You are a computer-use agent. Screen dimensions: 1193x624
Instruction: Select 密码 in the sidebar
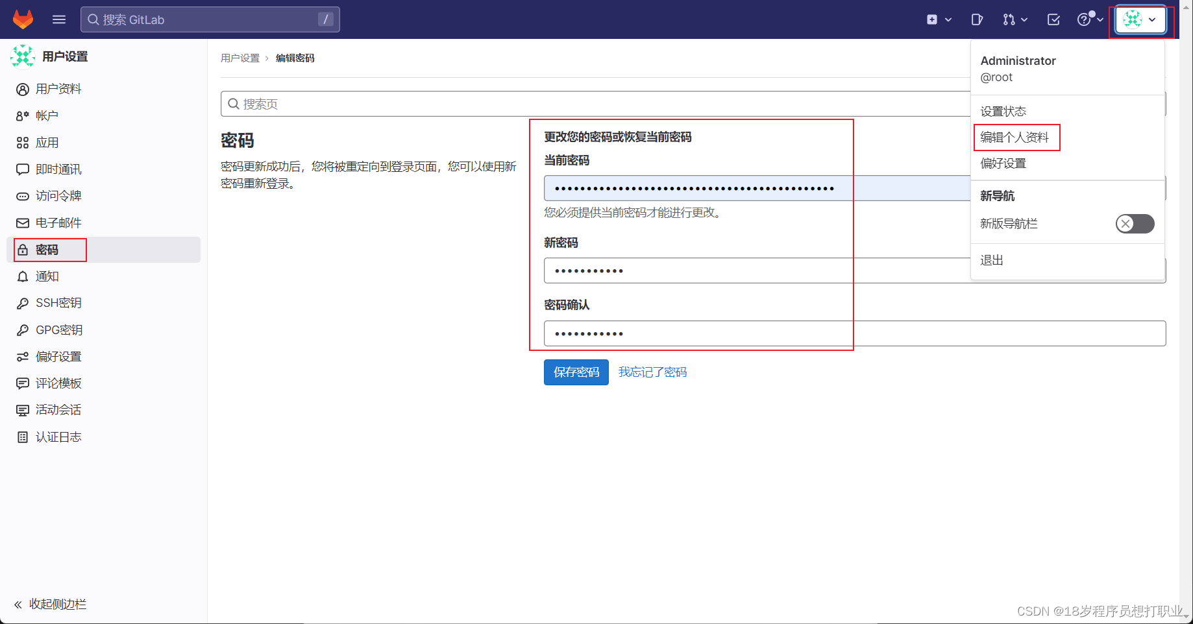104,250
